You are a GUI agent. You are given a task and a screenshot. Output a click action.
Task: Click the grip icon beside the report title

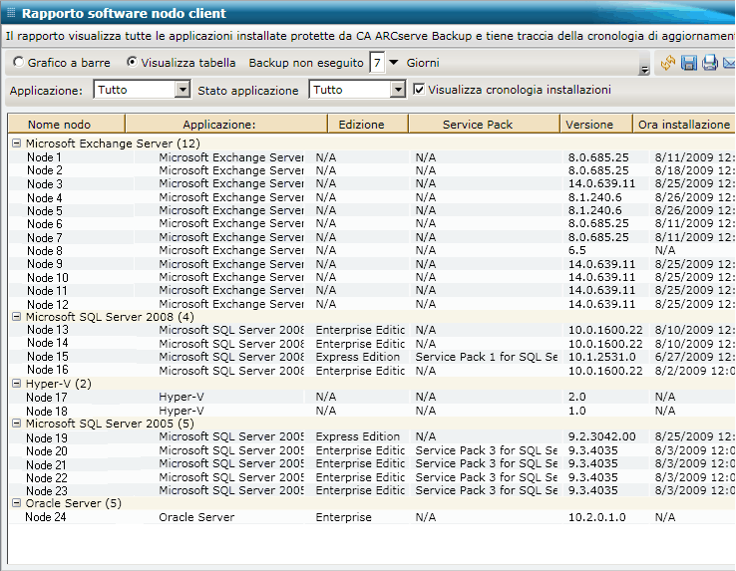pos(11,13)
